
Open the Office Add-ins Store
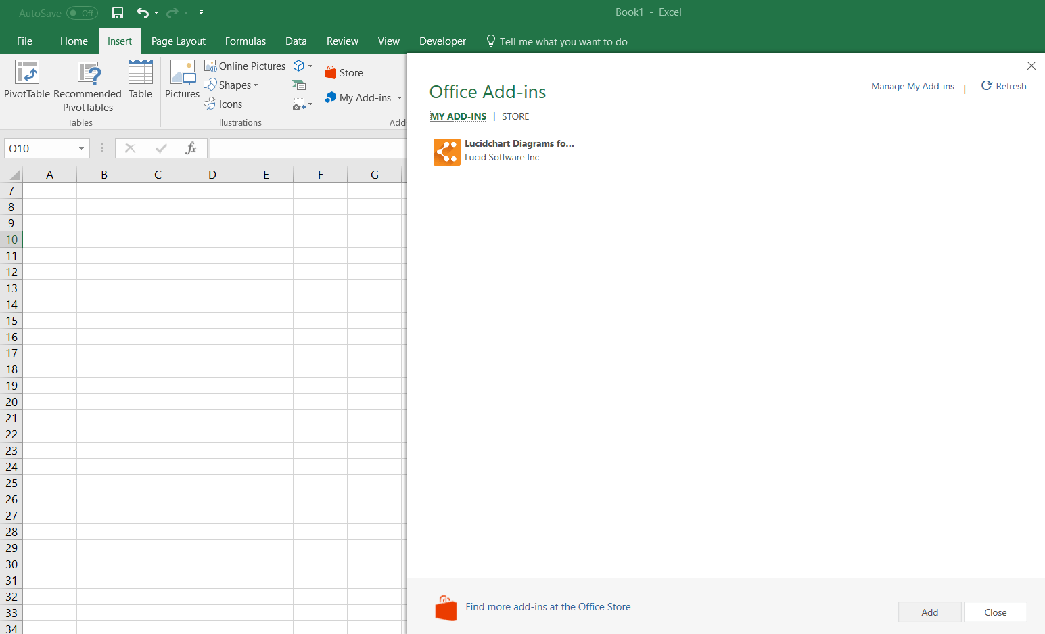344,72
